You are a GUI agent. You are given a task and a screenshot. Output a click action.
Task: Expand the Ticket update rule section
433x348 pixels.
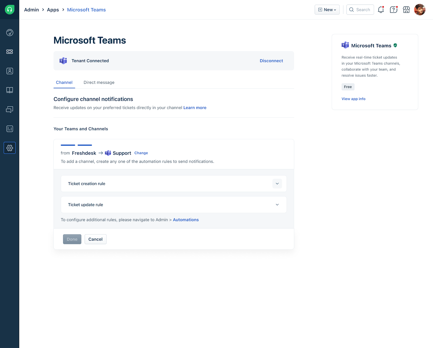point(277,205)
